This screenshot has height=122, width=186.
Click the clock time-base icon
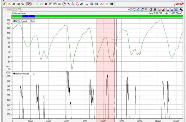point(151,9)
